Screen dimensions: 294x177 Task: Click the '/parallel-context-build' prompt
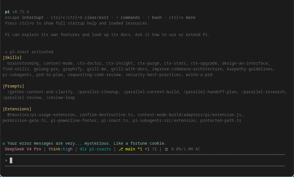click(x=151, y=92)
